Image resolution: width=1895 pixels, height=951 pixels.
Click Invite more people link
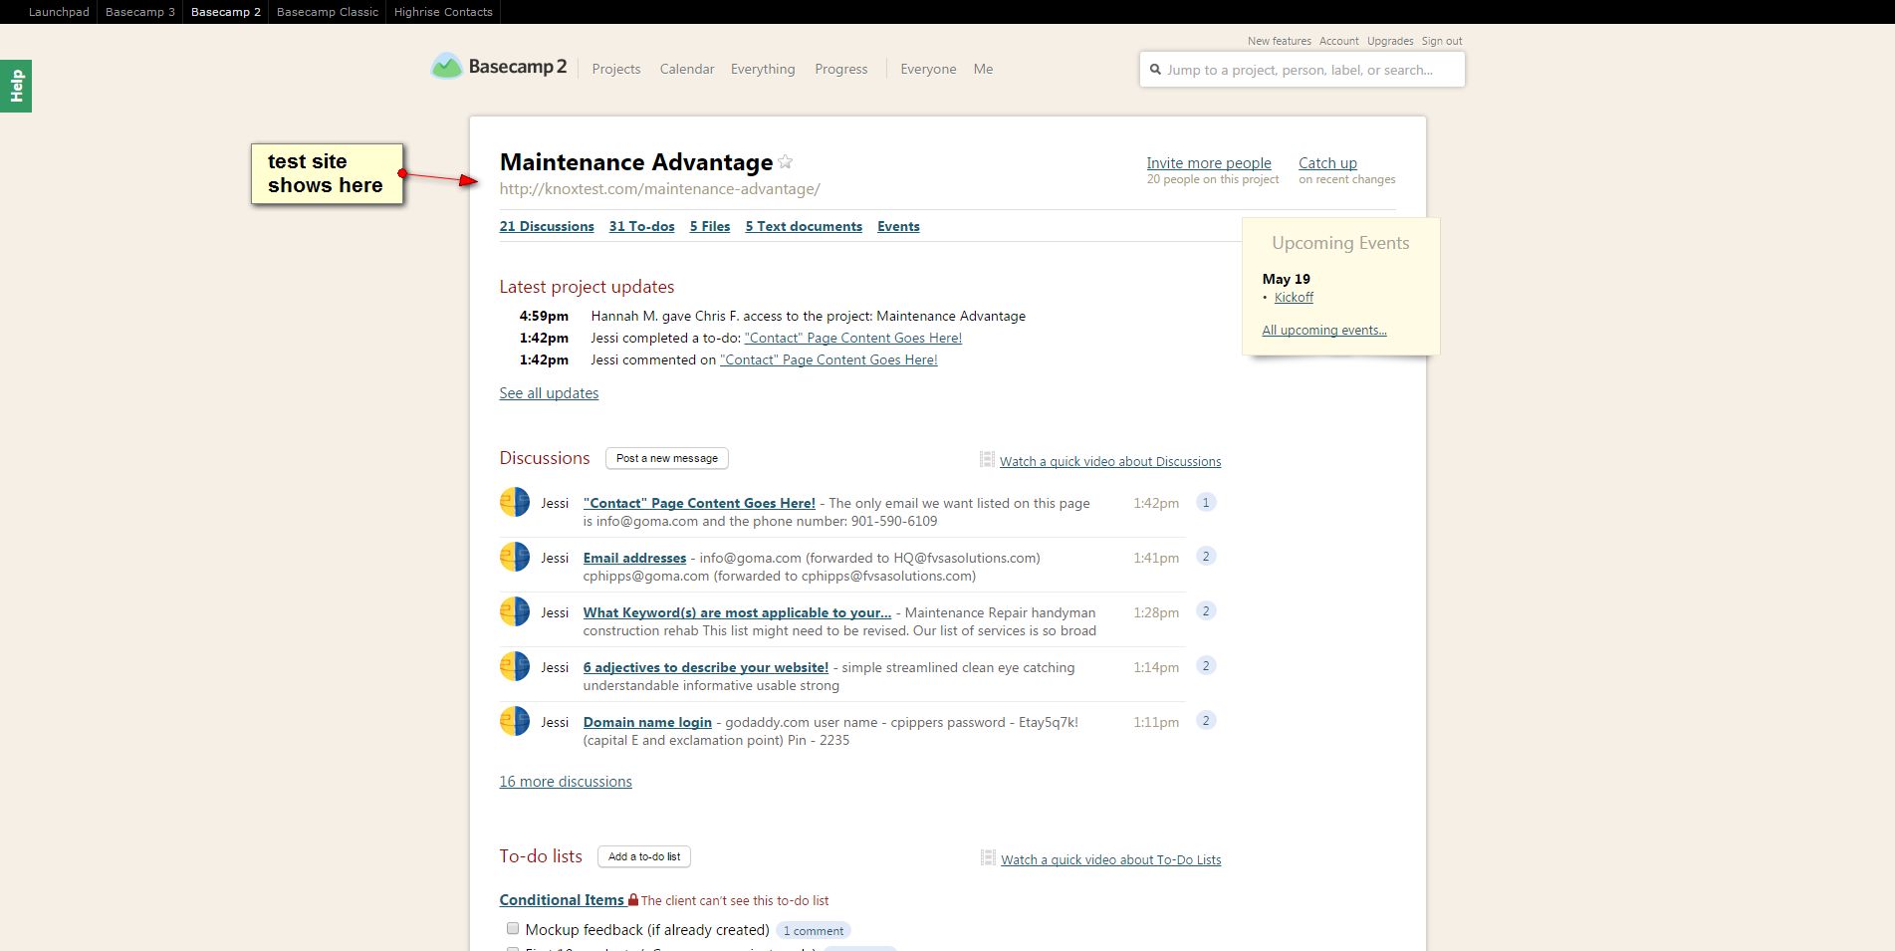(1209, 163)
